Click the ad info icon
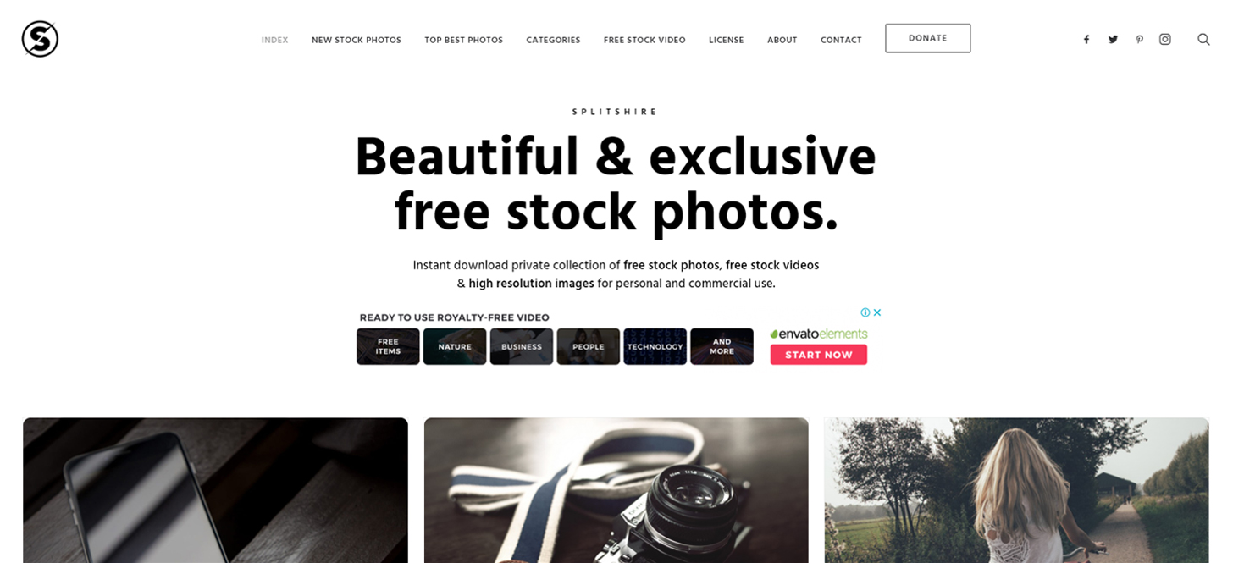1233x563 pixels. point(865,312)
